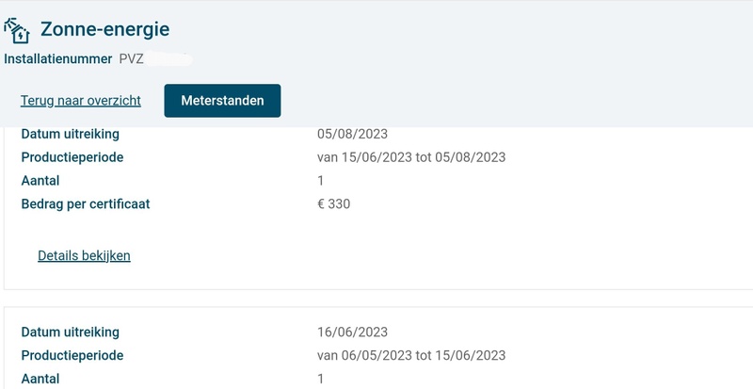Click the Installatienummer label

[x=58, y=59]
